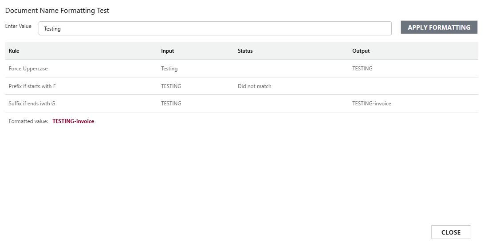Screen dimensions: 484x243
Task: Click the TESTING-invoice output in Suffix row
Action: point(371,104)
